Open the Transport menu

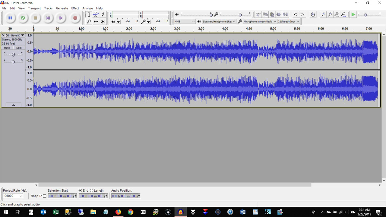34,8
